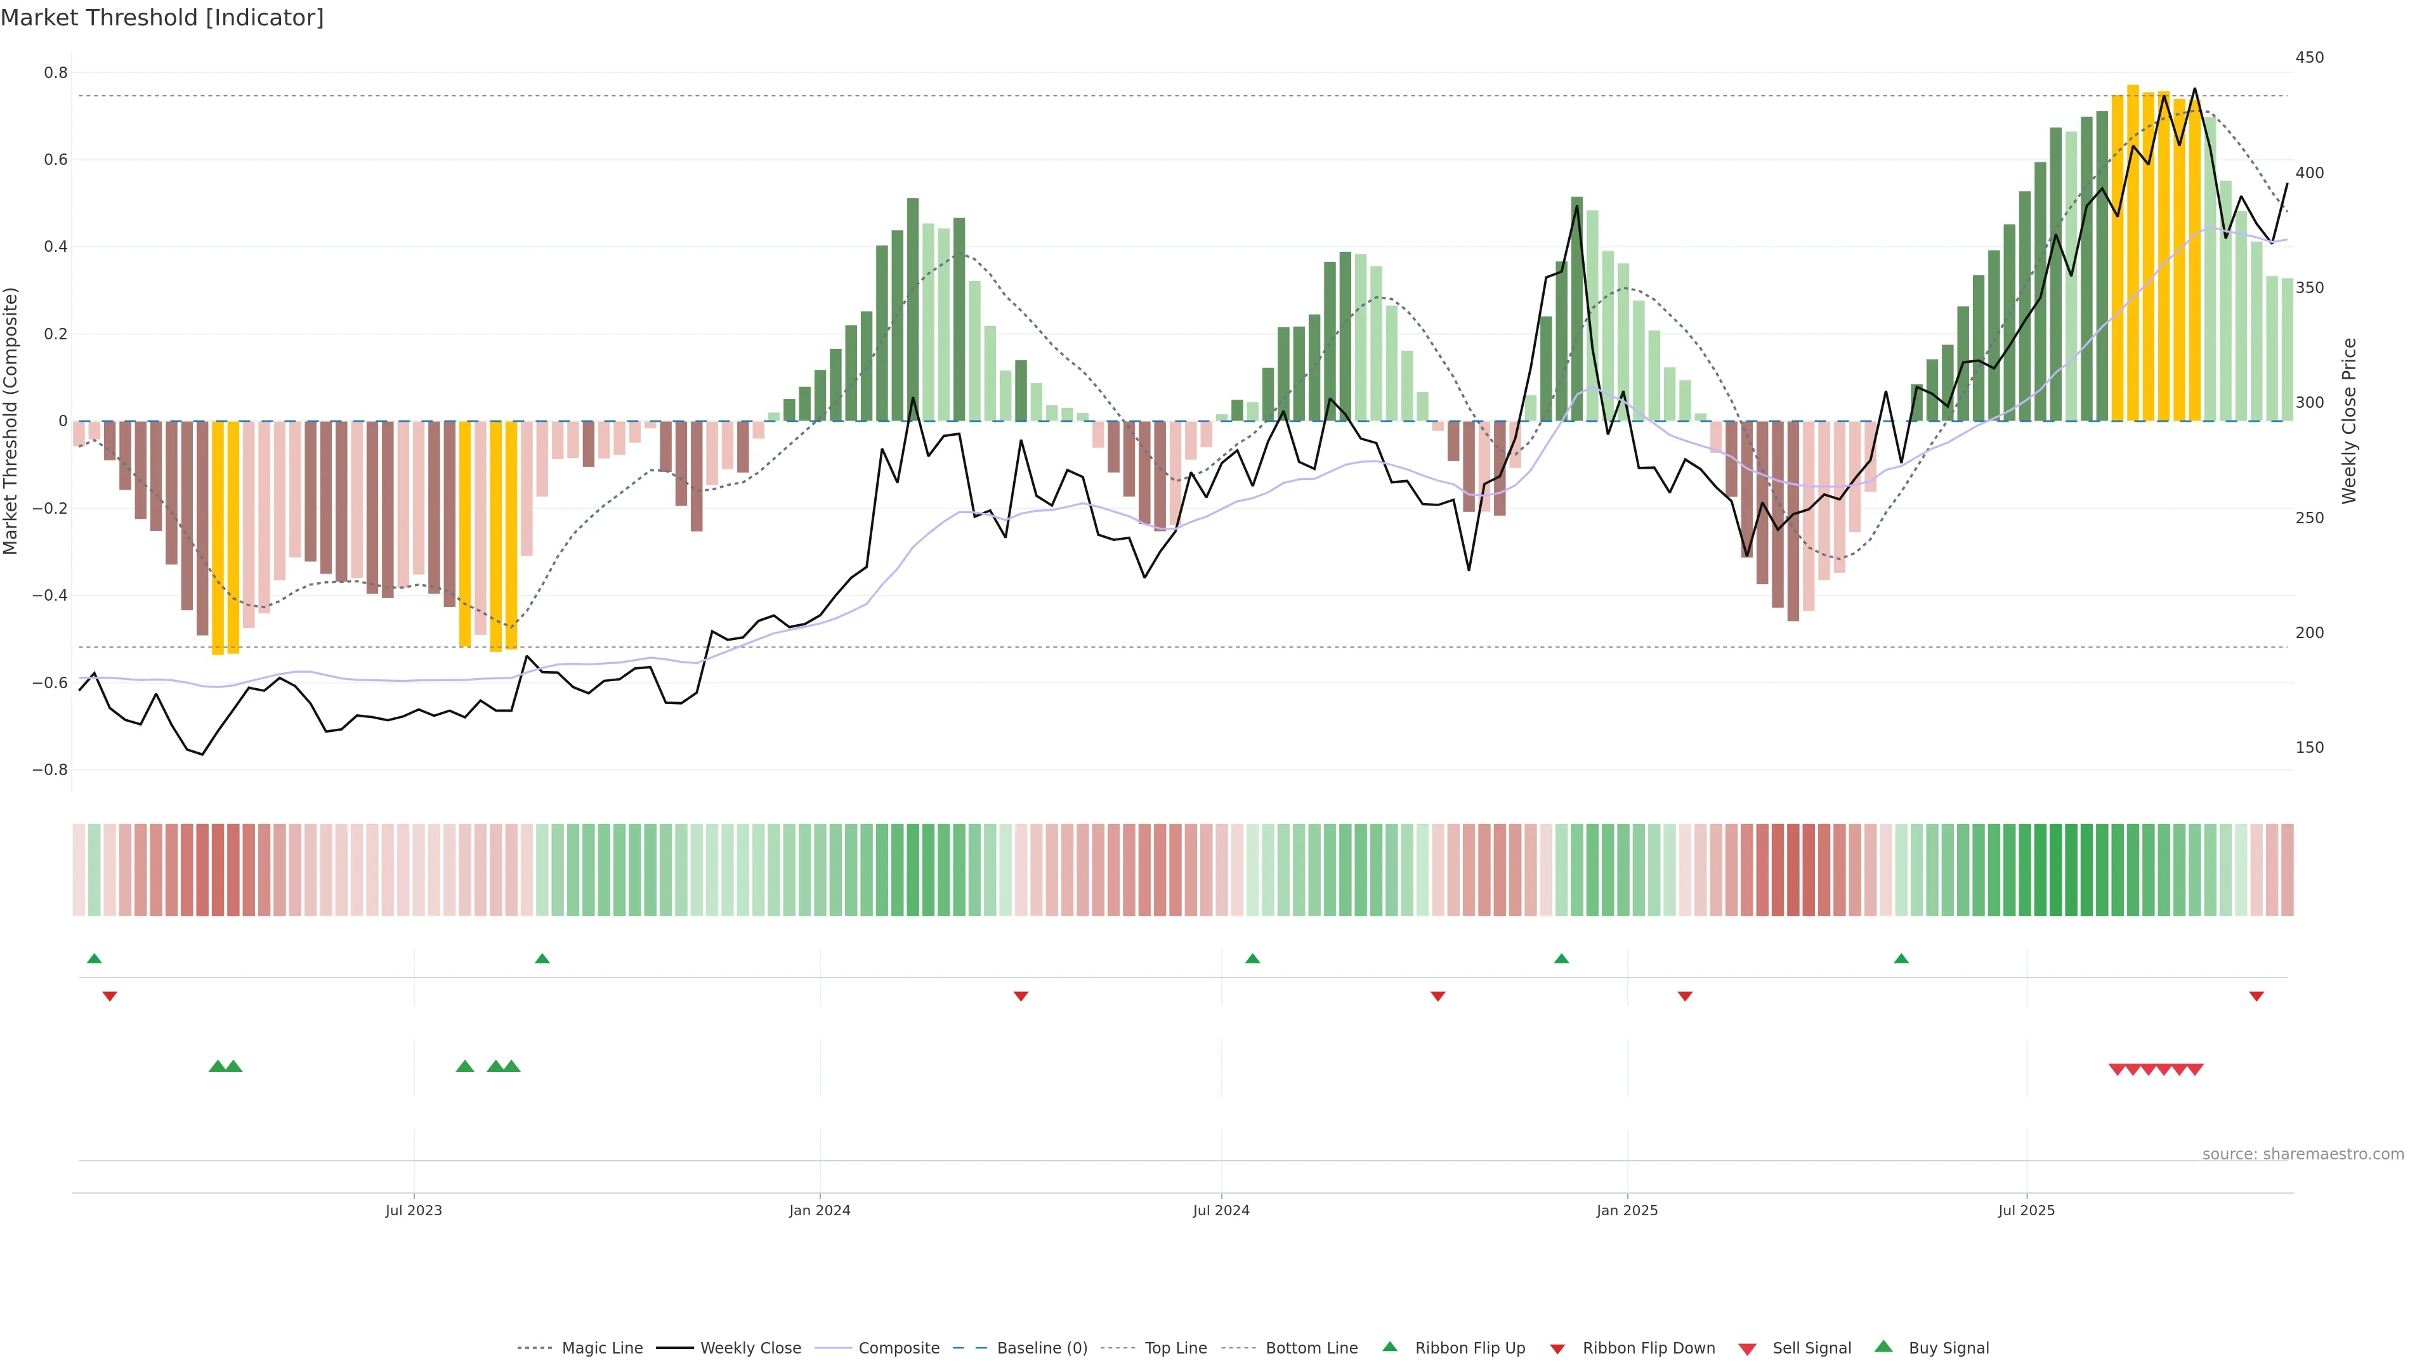Screen dimensions: 2436x1370
Task: Click the last Ribbon Flip Down marker
Action: pos(2256,996)
